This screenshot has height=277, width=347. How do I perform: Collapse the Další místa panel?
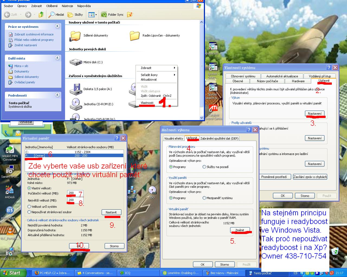[57, 58]
